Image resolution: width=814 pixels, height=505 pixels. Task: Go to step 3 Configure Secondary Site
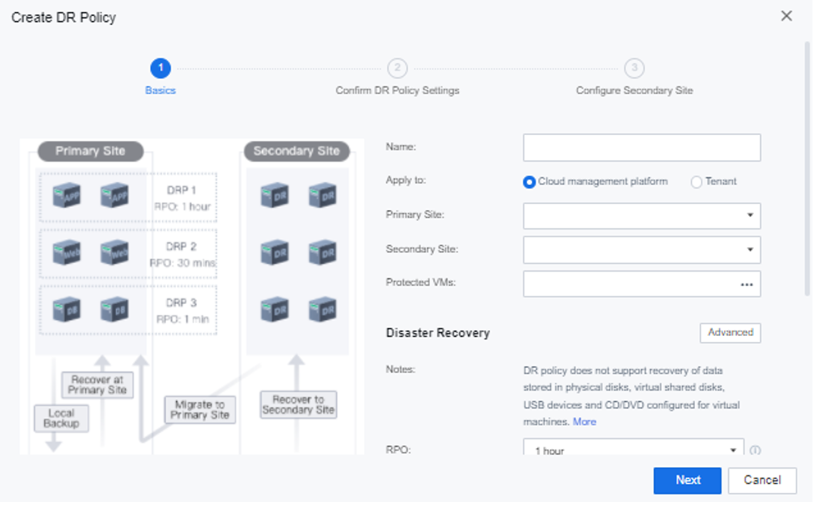pyautogui.click(x=634, y=68)
